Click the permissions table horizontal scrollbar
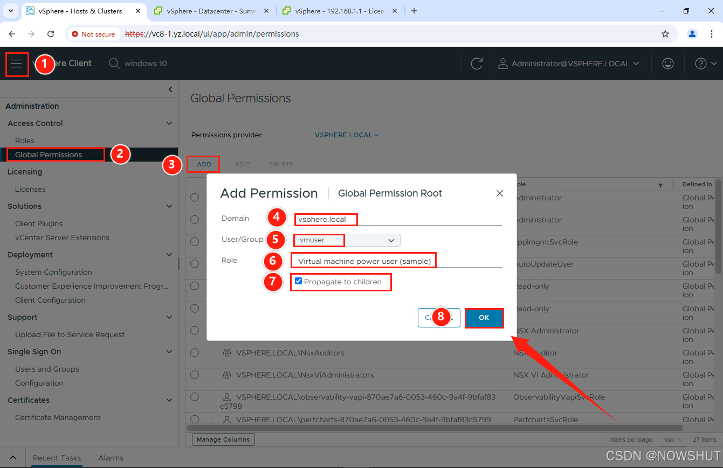The image size is (723, 468). pyautogui.click(x=435, y=428)
